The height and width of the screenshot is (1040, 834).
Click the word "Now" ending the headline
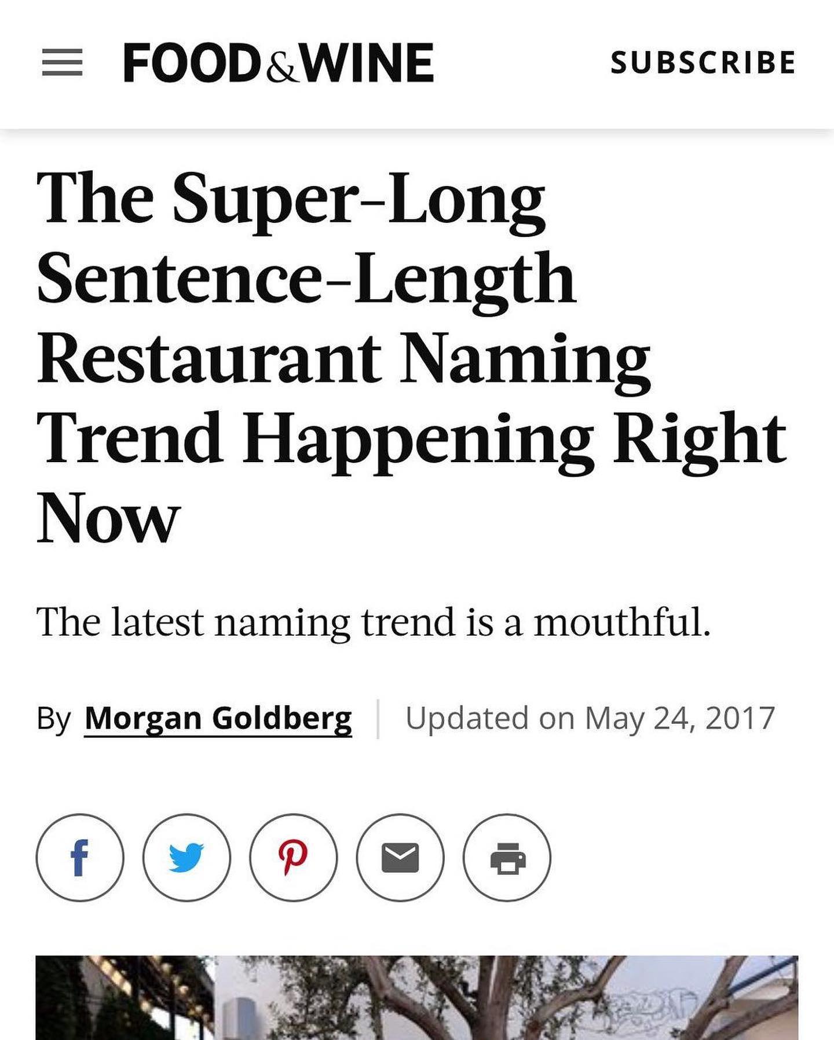108,517
